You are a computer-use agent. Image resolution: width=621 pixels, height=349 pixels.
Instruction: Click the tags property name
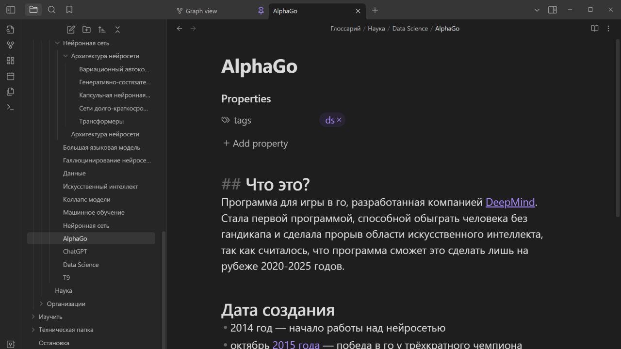(243, 120)
